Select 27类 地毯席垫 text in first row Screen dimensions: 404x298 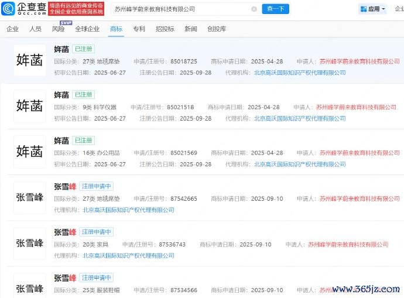101,61
